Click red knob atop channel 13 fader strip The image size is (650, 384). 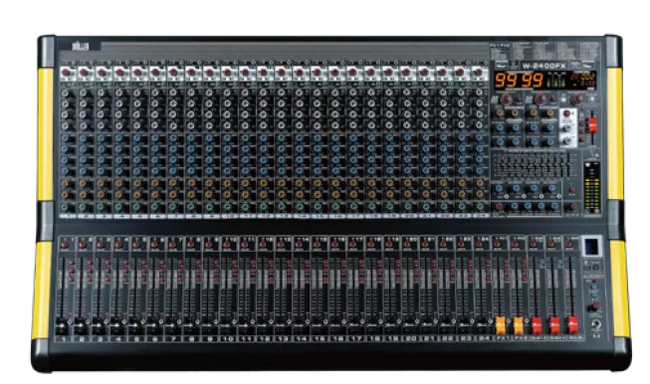(281, 245)
